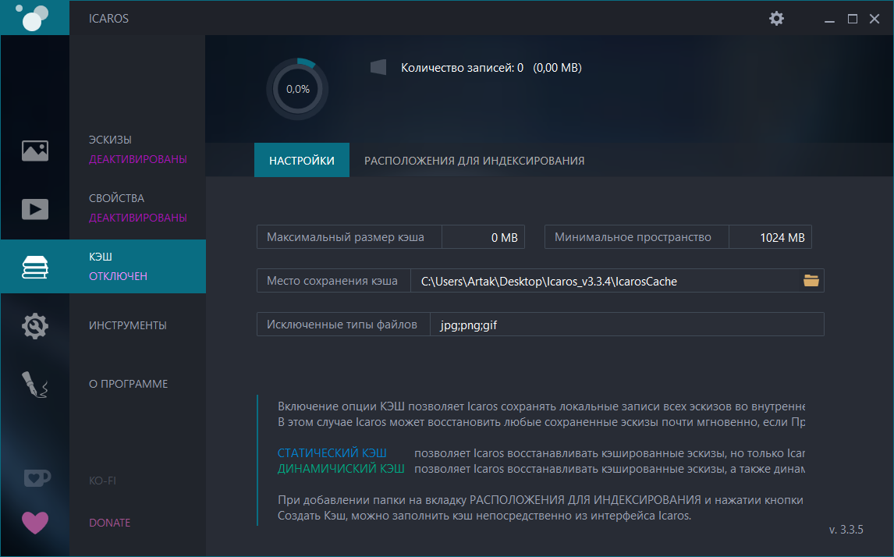This screenshot has height=557, width=894.
Task: Open tools via gear-wrench icon
Action: pyautogui.click(x=35, y=326)
